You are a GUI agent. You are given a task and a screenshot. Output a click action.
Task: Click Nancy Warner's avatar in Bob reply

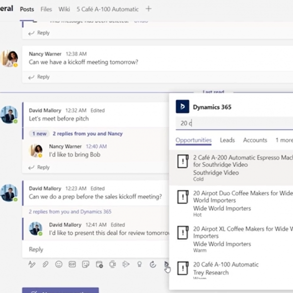(x=36, y=150)
